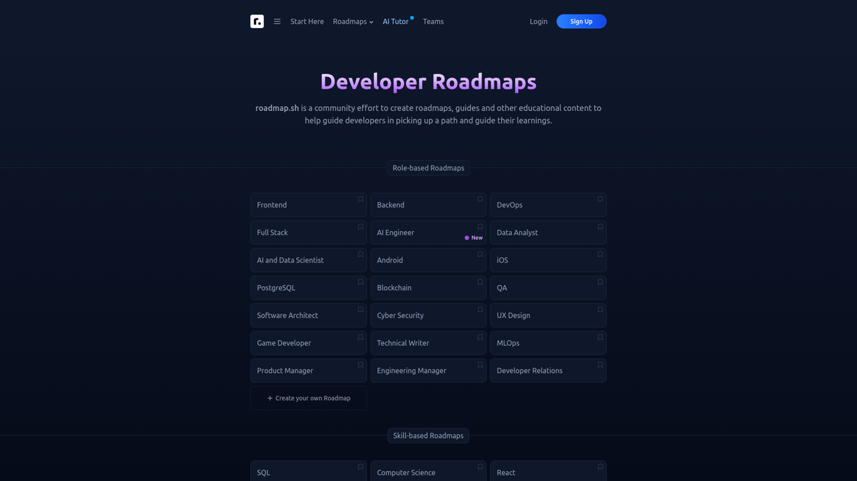The image size is (857, 481).
Task: Open the Product Manager roadmap card
Action: click(309, 370)
